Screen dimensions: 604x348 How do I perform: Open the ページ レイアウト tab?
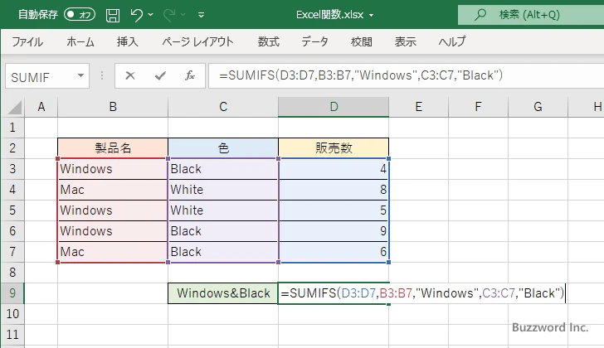[x=197, y=41]
